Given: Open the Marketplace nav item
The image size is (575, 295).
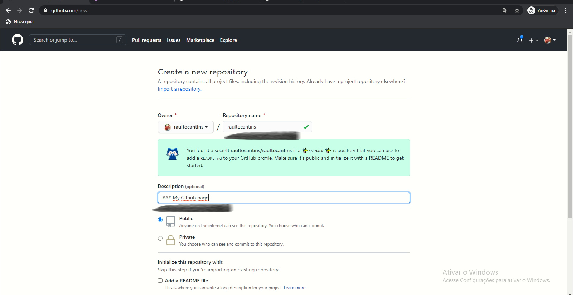Looking at the screenshot, I should [200, 40].
